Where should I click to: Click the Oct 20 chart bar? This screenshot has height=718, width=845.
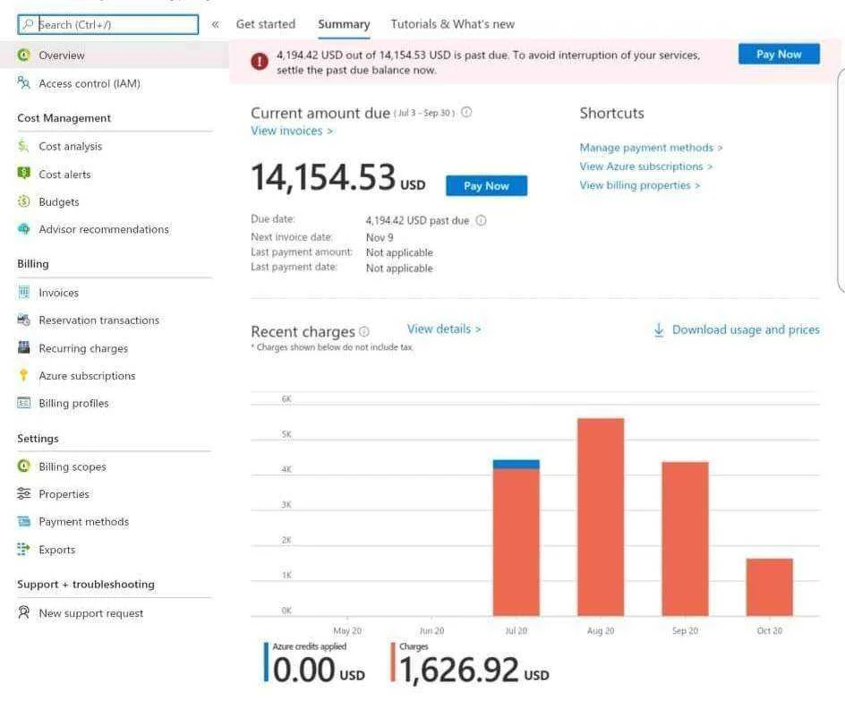pyautogui.click(x=769, y=587)
